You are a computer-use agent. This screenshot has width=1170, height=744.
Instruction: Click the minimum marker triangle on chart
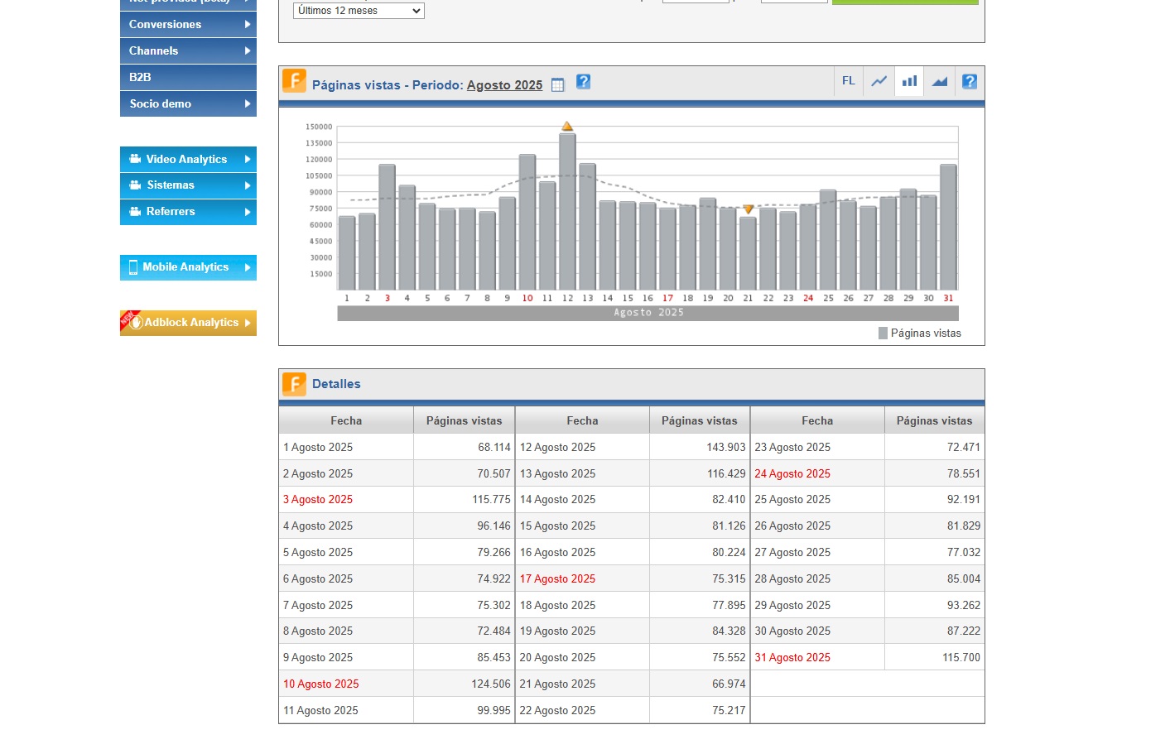pos(748,209)
